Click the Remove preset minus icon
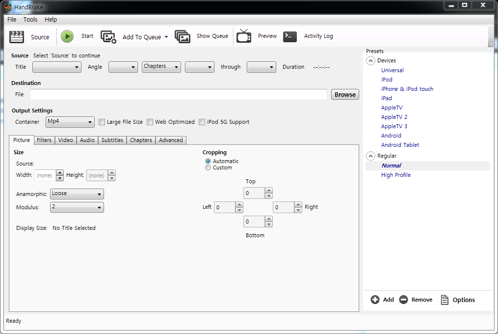The image size is (498, 334). click(403, 300)
